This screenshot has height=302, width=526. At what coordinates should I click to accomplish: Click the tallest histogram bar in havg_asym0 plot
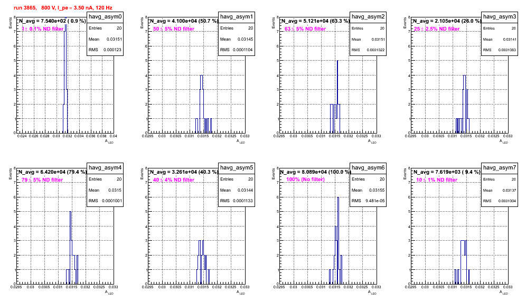point(65,76)
